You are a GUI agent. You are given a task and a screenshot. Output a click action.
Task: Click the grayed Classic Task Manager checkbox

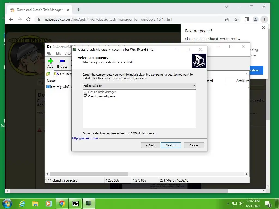pyautogui.click(x=85, y=92)
